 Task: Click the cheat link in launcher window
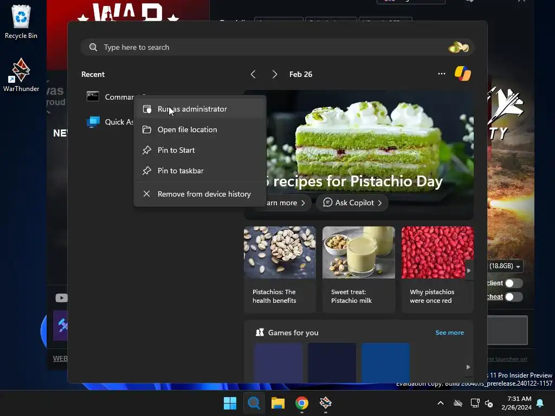[x=495, y=297]
